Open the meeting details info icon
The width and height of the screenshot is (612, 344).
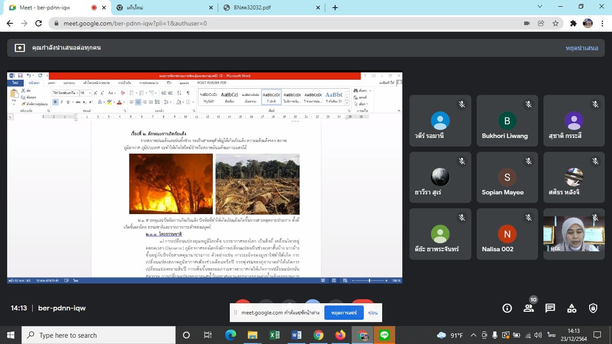pos(507,308)
